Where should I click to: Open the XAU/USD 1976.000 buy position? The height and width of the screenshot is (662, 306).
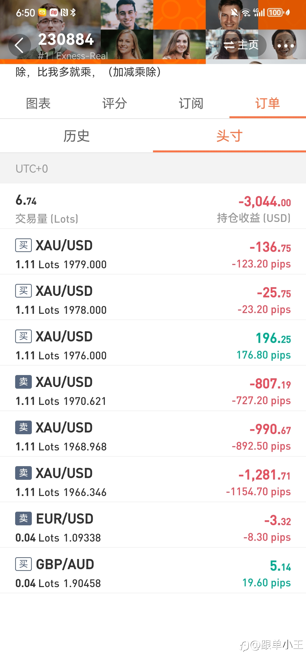click(153, 343)
